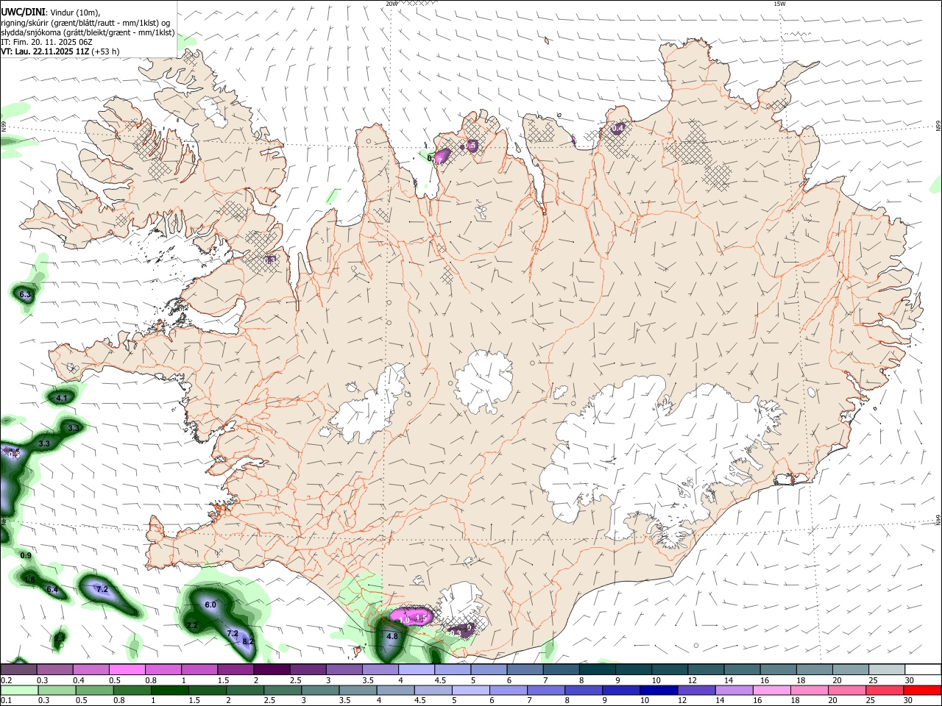The image size is (942, 706).
Task: Click the 6.0 precipitation value label
Action: click(210, 605)
